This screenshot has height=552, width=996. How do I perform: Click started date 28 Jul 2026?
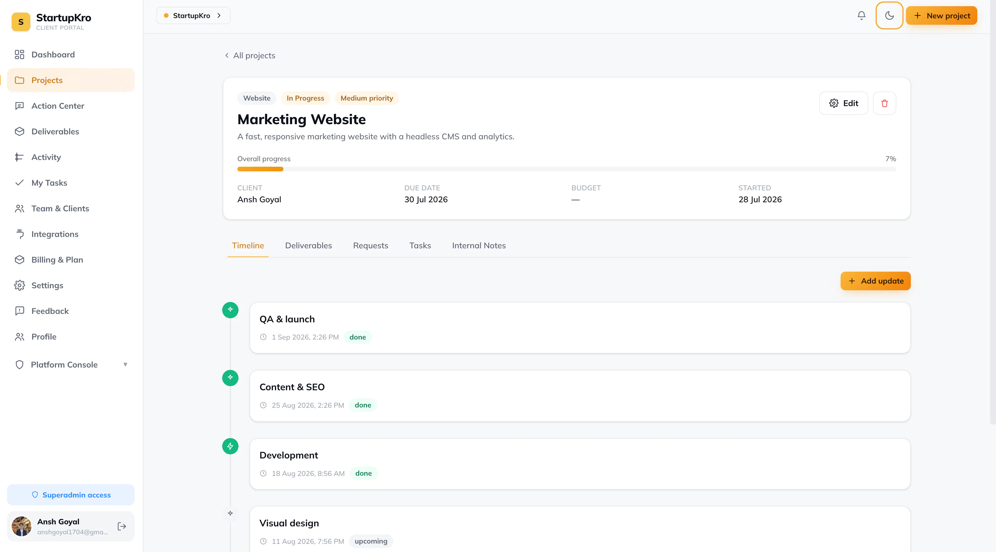tap(760, 199)
